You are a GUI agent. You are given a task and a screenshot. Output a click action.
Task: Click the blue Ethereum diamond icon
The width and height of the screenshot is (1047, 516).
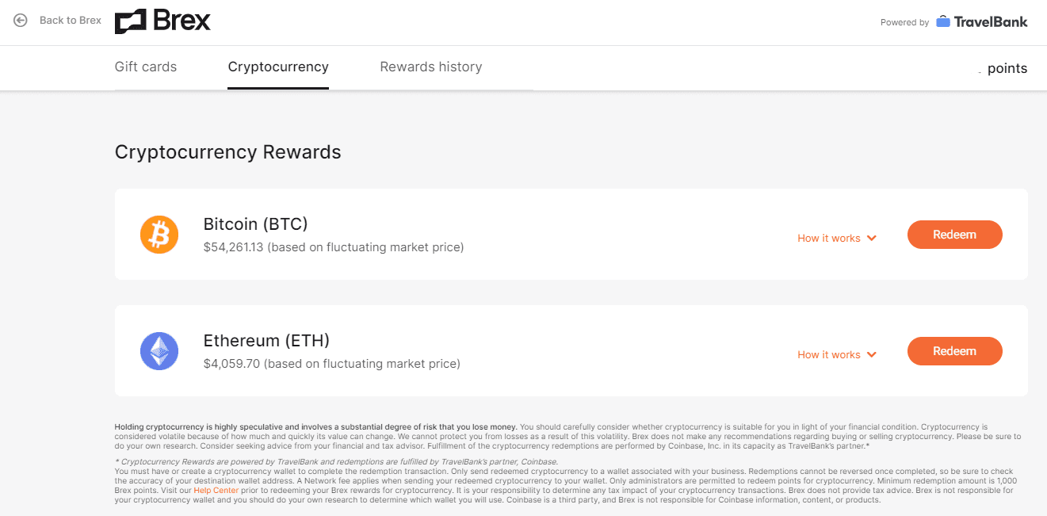point(159,351)
